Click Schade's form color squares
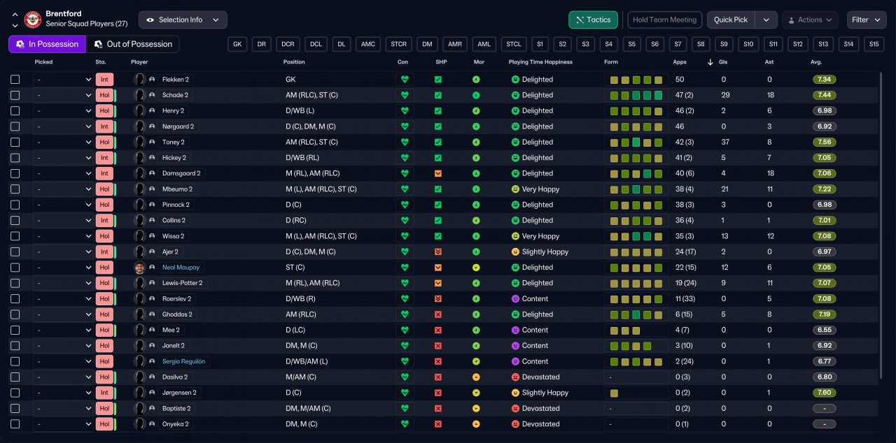 click(636, 95)
